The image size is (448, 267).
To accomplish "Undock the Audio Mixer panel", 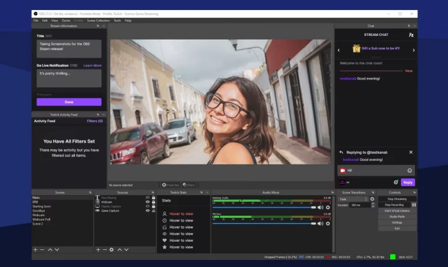I will coord(332,193).
